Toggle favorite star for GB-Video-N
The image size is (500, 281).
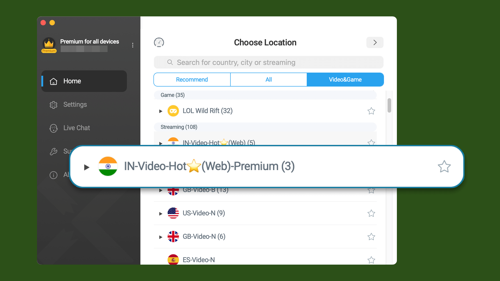tap(371, 237)
